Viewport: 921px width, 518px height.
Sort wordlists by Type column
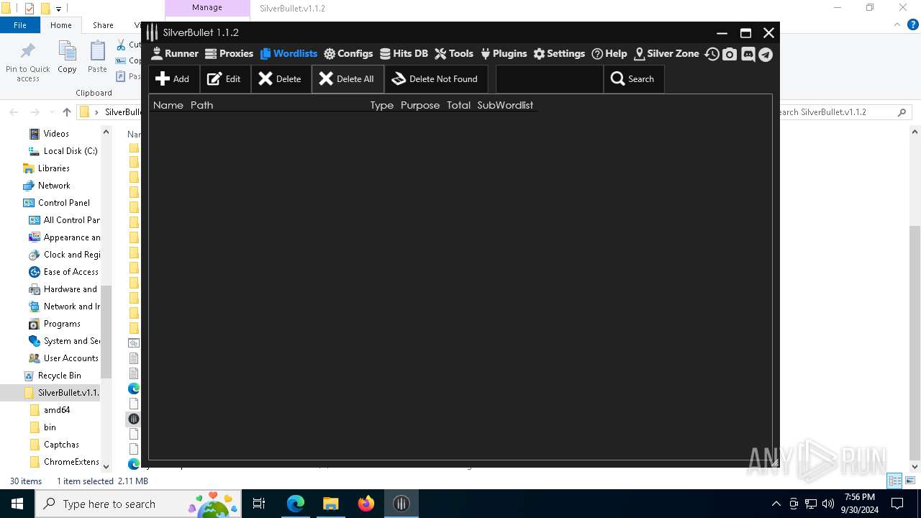[x=382, y=105]
